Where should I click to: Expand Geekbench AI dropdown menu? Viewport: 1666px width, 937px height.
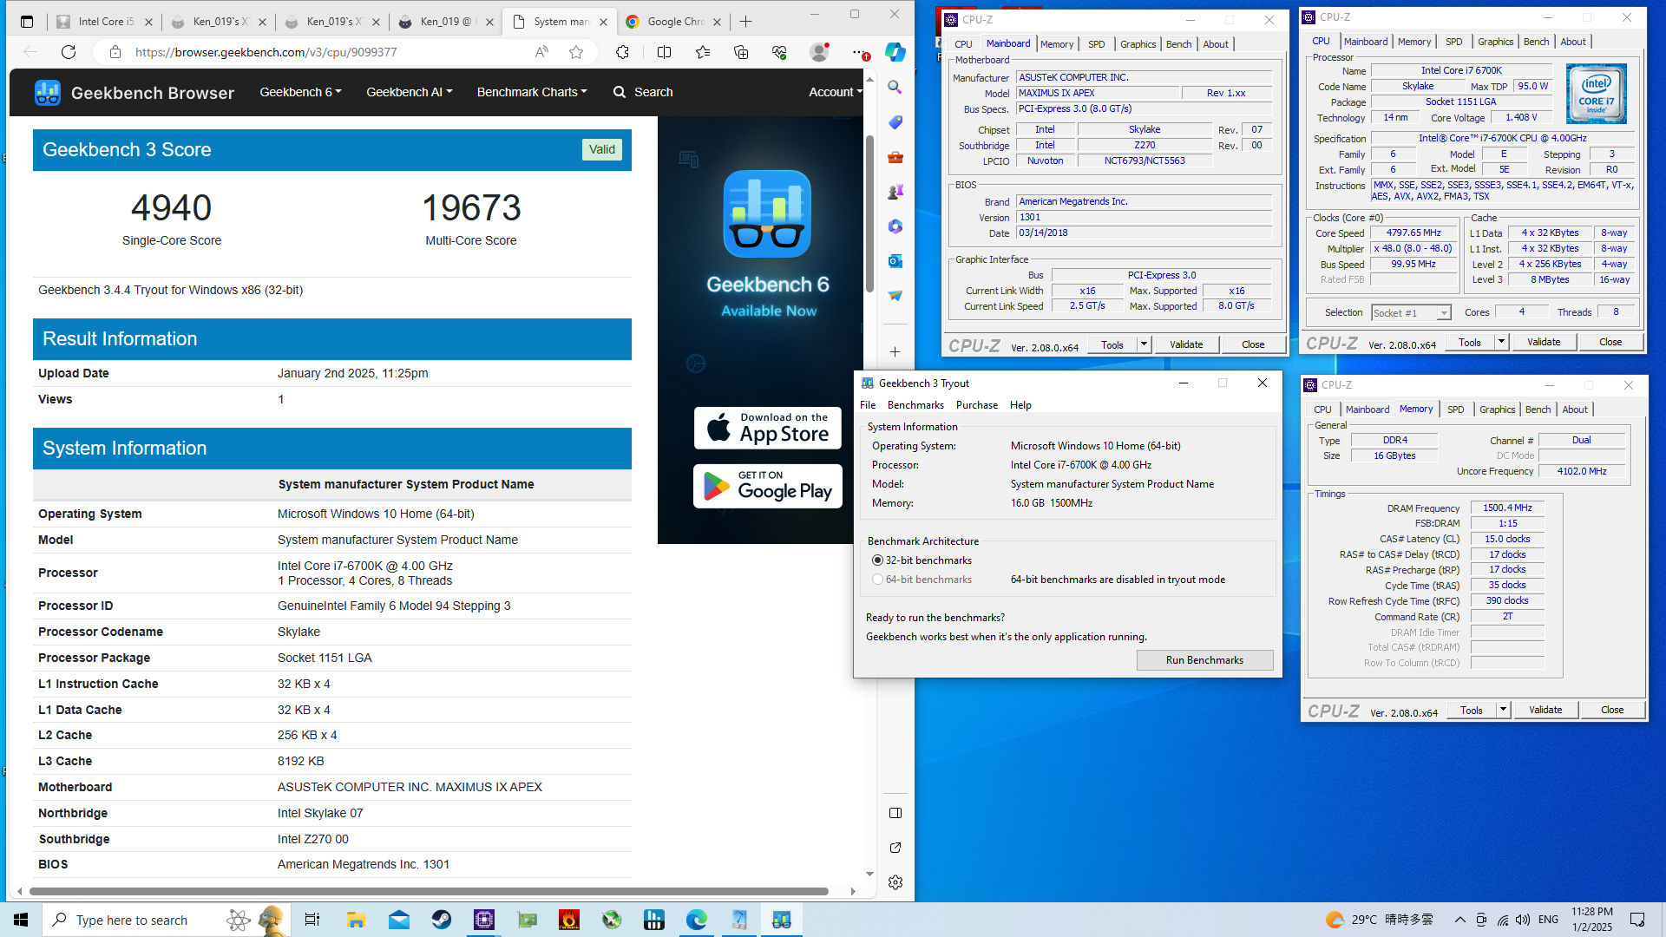[x=409, y=92]
